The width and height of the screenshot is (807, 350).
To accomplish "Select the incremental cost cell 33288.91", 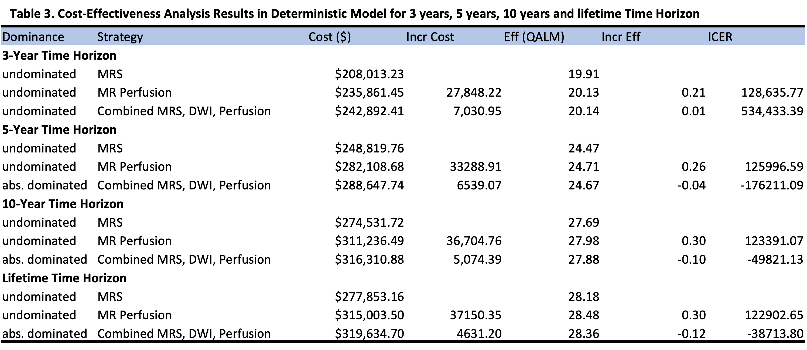I will (476, 167).
